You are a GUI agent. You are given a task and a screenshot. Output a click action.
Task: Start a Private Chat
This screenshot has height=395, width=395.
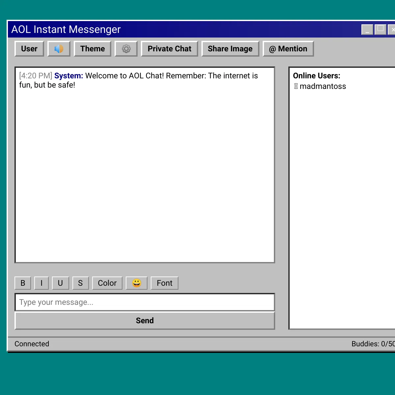[x=170, y=49]
